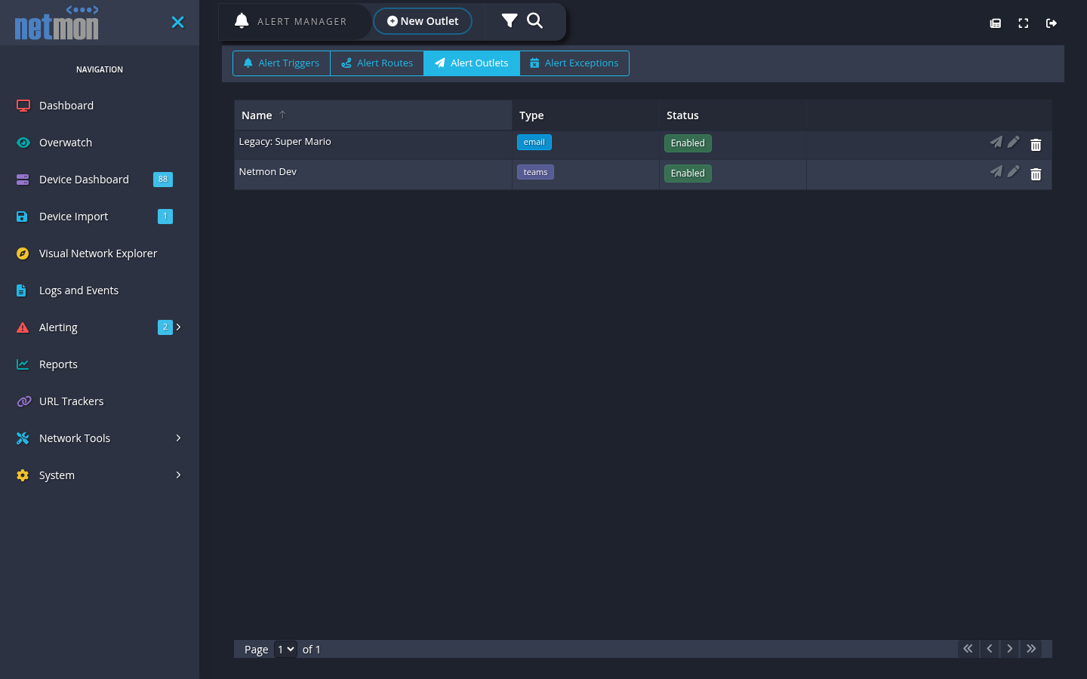The image size is (1087, 679).
Task: Create a New Outlet
Action: (423, 21)
